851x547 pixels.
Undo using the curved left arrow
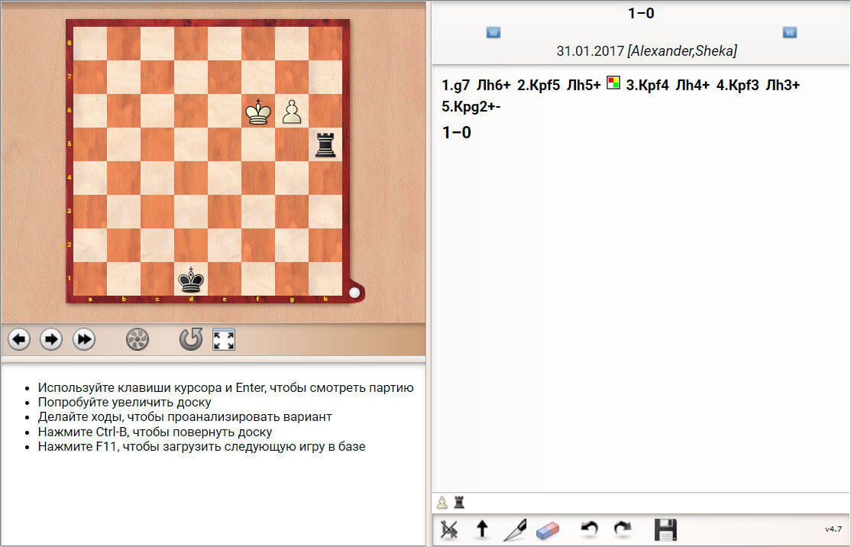point(590,529)
